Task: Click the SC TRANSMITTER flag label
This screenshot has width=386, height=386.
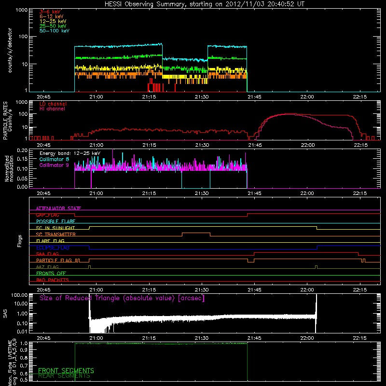Action: 56,234
